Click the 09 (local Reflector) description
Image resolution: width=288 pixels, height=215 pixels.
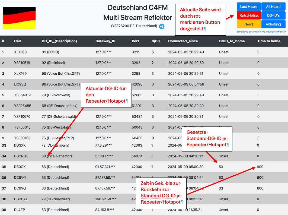pos(57,156)
